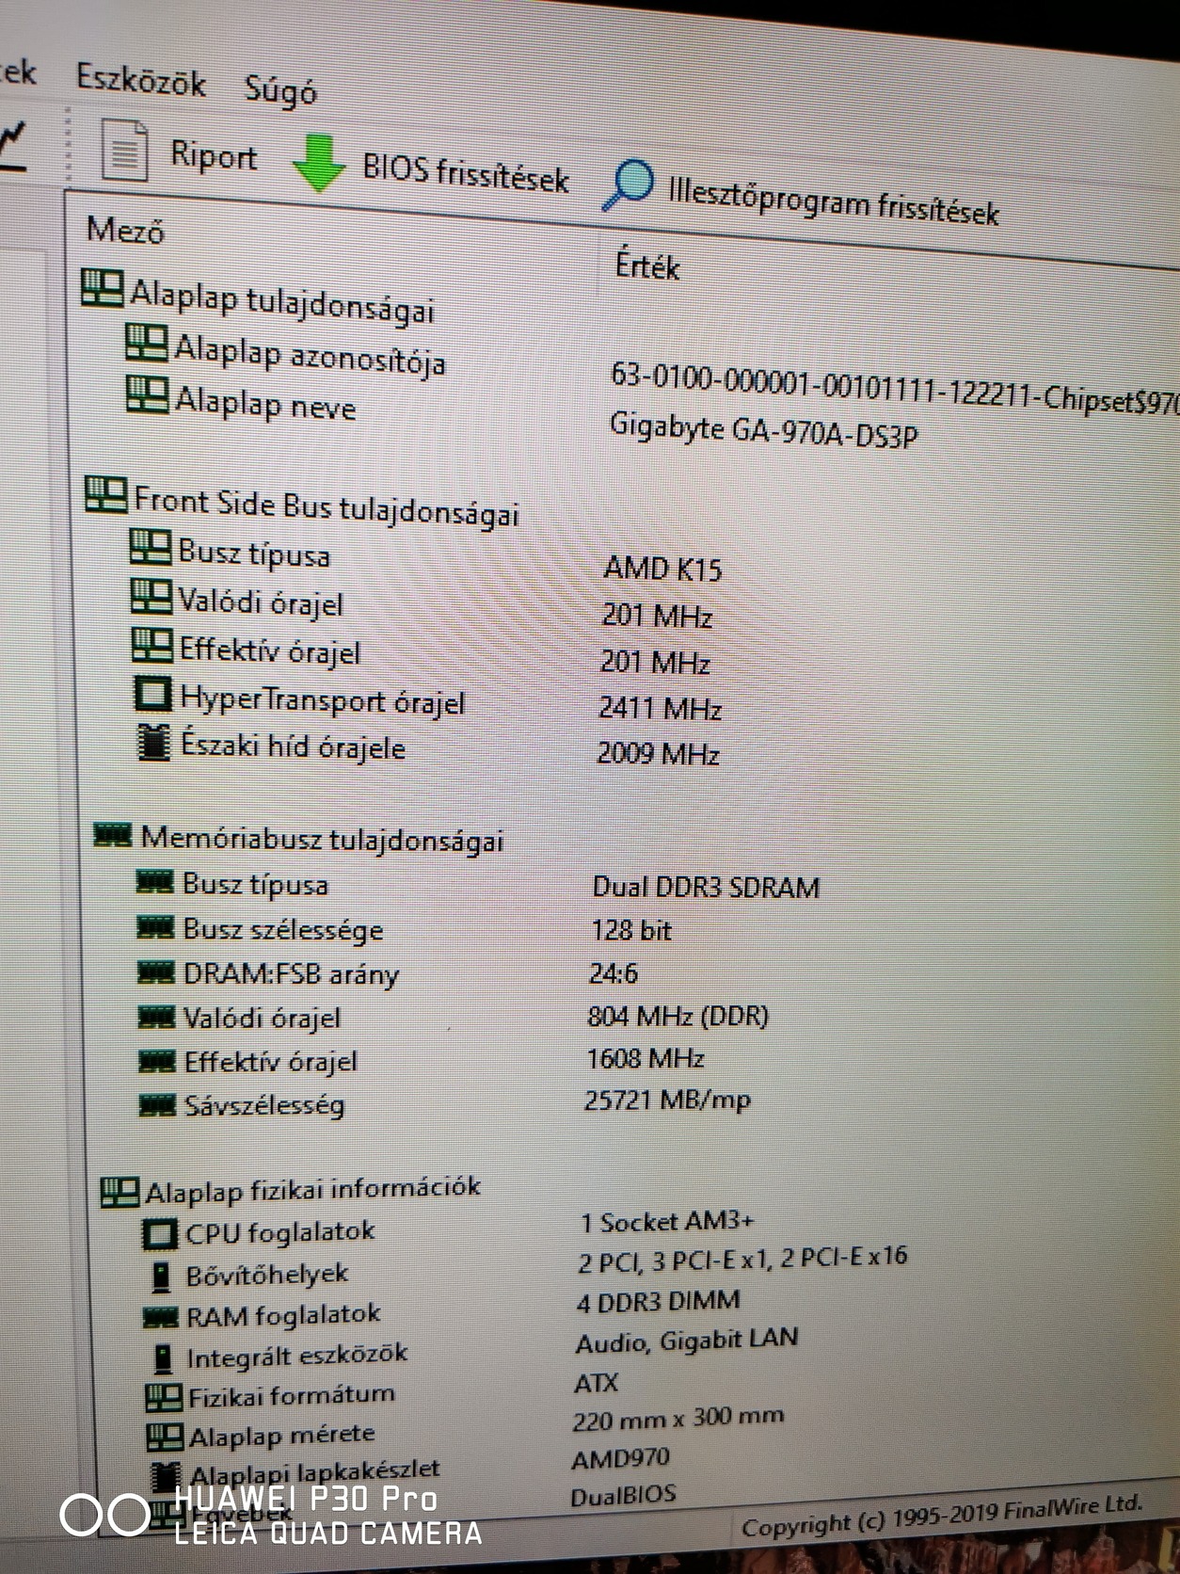Select the 220 mm x 300 mm value
1180x1574 pixels.
[x=678, y=1418]
